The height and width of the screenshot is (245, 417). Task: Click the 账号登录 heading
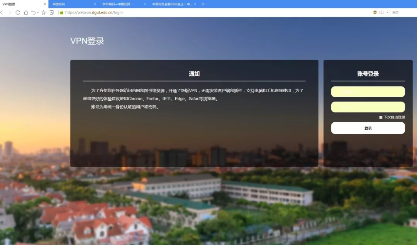tap(368, 74)
